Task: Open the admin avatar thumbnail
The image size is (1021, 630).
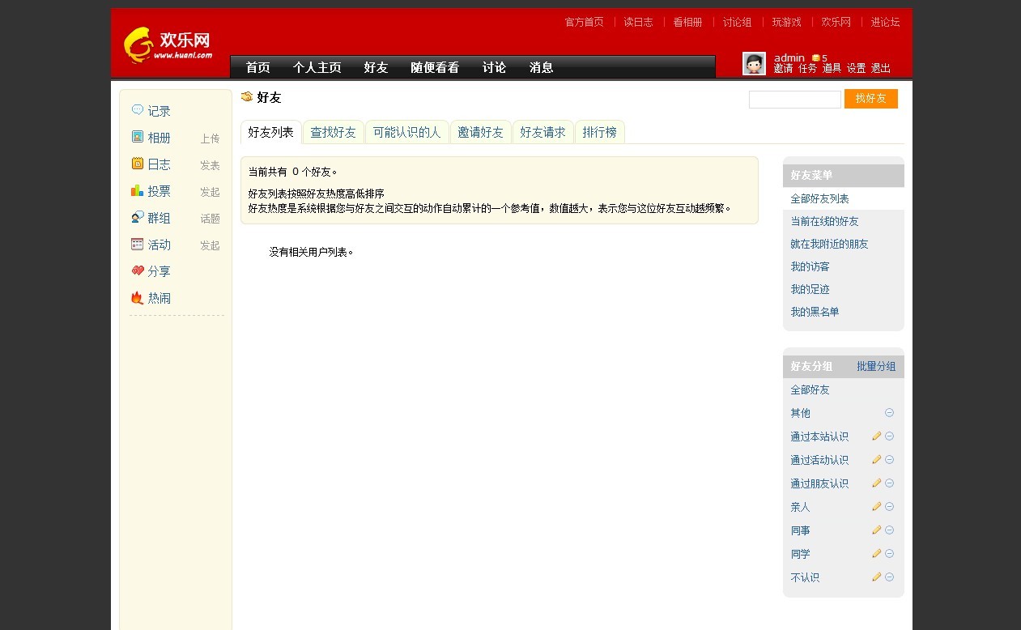Action: pyautogui.click(x=754, y=64)
